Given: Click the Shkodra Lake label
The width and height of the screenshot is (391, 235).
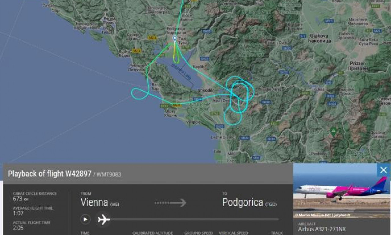Looking at the screenshot, I should tap(181, 72).
